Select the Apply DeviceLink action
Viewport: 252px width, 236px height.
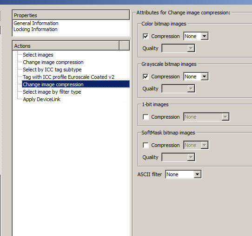(x=42, y=99)
